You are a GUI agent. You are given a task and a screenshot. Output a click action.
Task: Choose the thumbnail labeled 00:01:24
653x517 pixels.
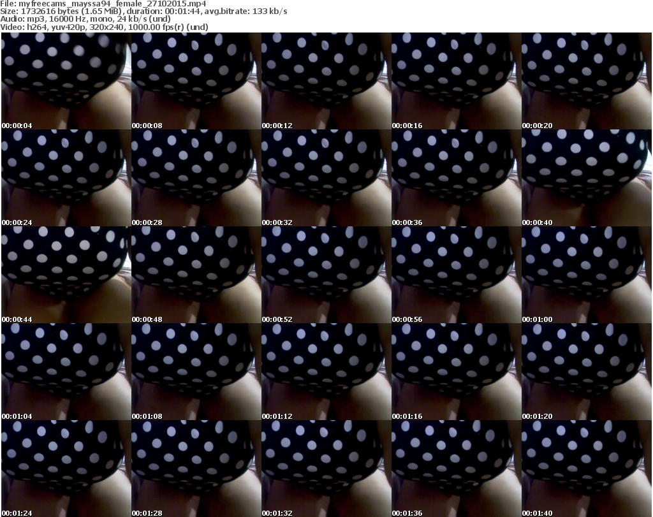coord(66,469)
